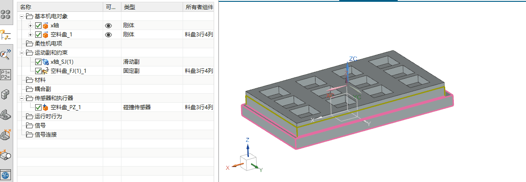The height and width of the screenshot is (182, 526).
Task: Click 料盘3行4列 owner in 空料盘_PZ_1 row
Action: tap(199, 107)
